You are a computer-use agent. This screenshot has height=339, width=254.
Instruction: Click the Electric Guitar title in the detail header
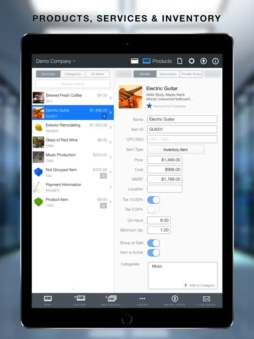click(x=162, y=89)
